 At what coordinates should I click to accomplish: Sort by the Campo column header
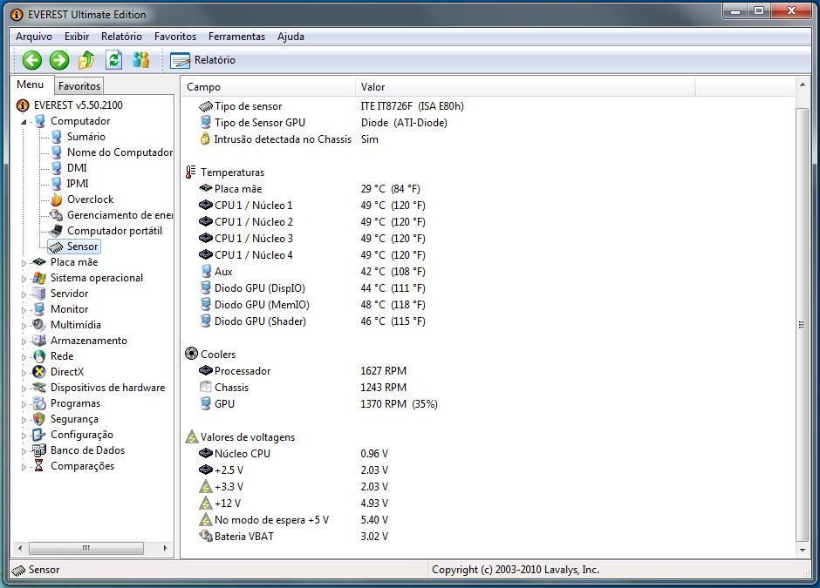(x=268, y=87)
